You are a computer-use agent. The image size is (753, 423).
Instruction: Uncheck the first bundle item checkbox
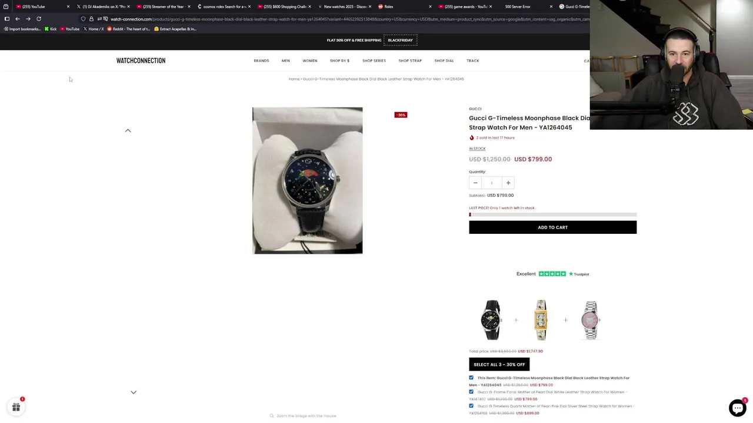471,378
